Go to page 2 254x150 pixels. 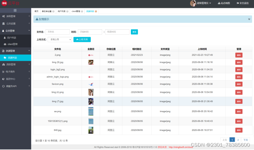click(x=238, y=140)
